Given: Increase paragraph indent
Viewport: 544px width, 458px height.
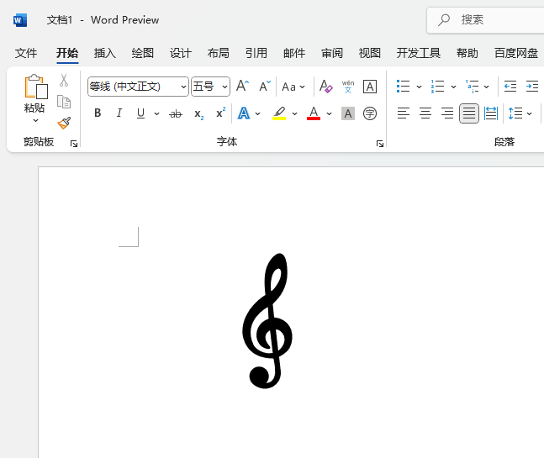Looking at the screenshot, I should [x=532, y=86].
